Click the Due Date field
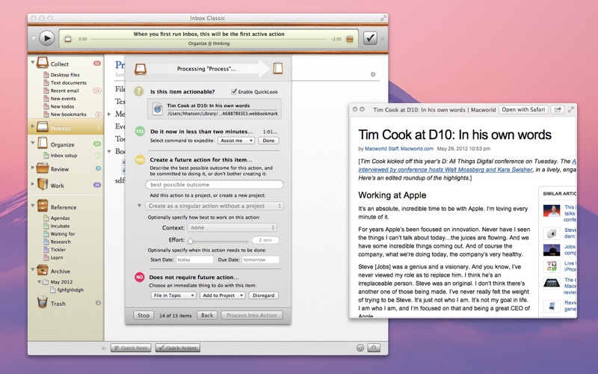598x374 pixels. point(261,260)
